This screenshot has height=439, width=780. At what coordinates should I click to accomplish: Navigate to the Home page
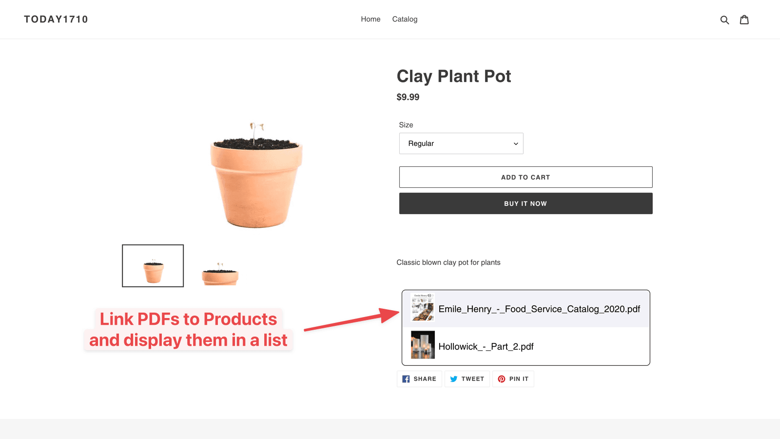tap(370, 19)
